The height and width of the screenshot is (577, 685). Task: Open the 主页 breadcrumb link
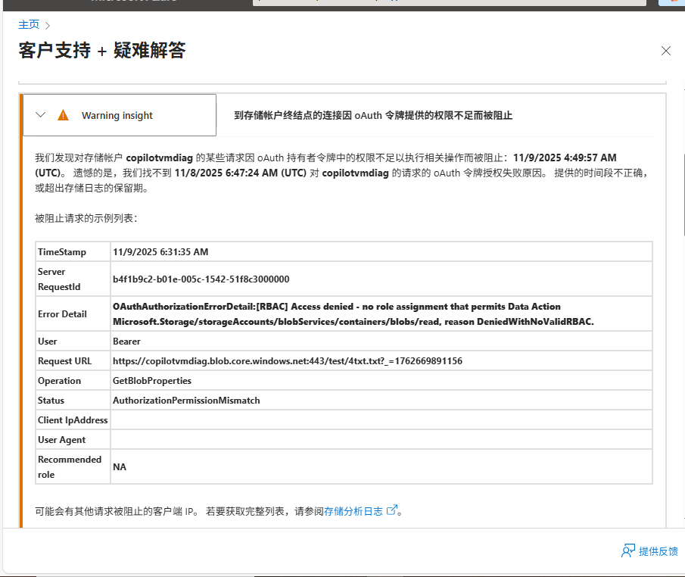(x=29, y=24)
